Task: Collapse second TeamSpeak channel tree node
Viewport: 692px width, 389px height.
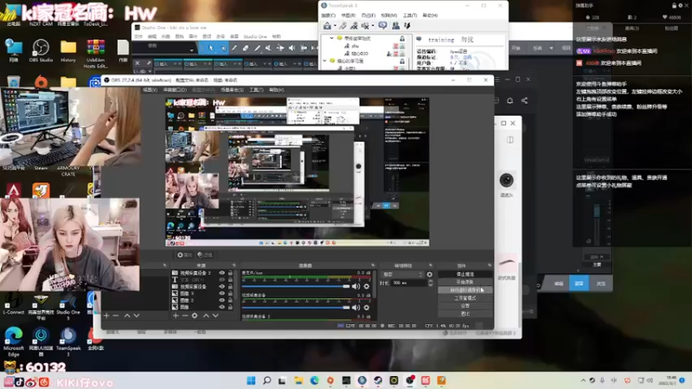Action: pyautogui.click(x=325, y=61)
